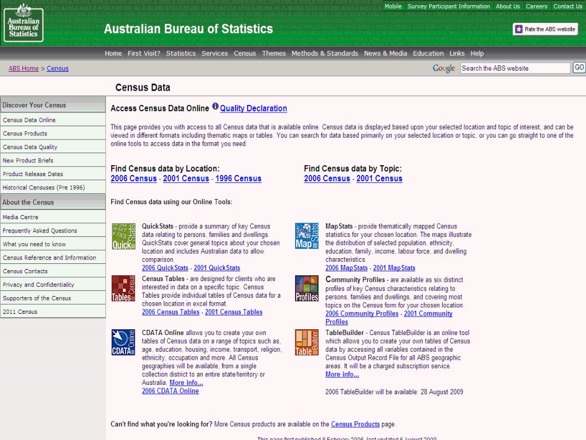Click the Rate the ABS website button

(545, 29)
